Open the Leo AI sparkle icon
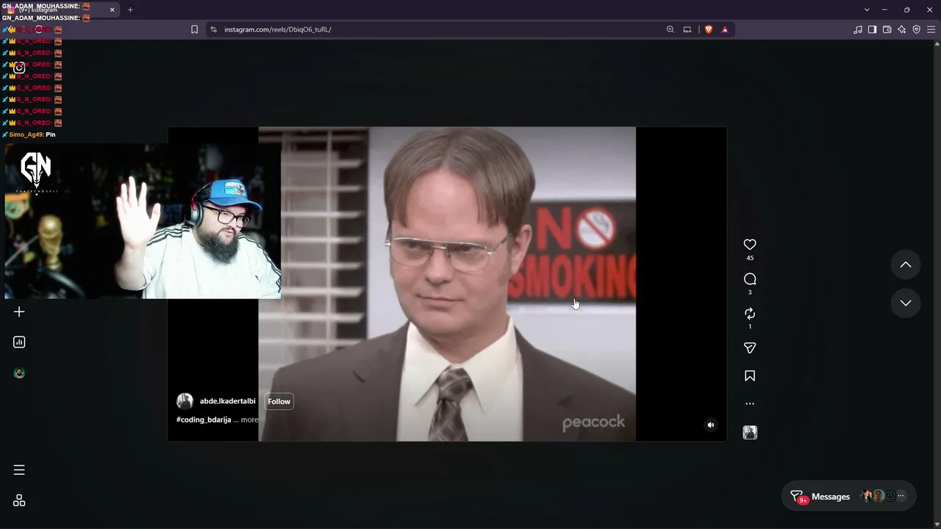Viewport: 941px width, 529px height. [902, 29]
